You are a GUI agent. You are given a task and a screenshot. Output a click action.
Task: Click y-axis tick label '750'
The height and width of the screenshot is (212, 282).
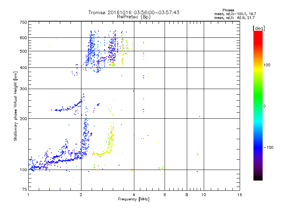pos(23,22)
